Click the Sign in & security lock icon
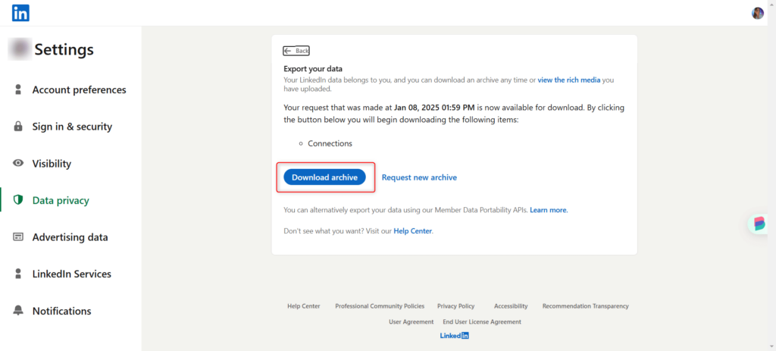 click(18, 127)
